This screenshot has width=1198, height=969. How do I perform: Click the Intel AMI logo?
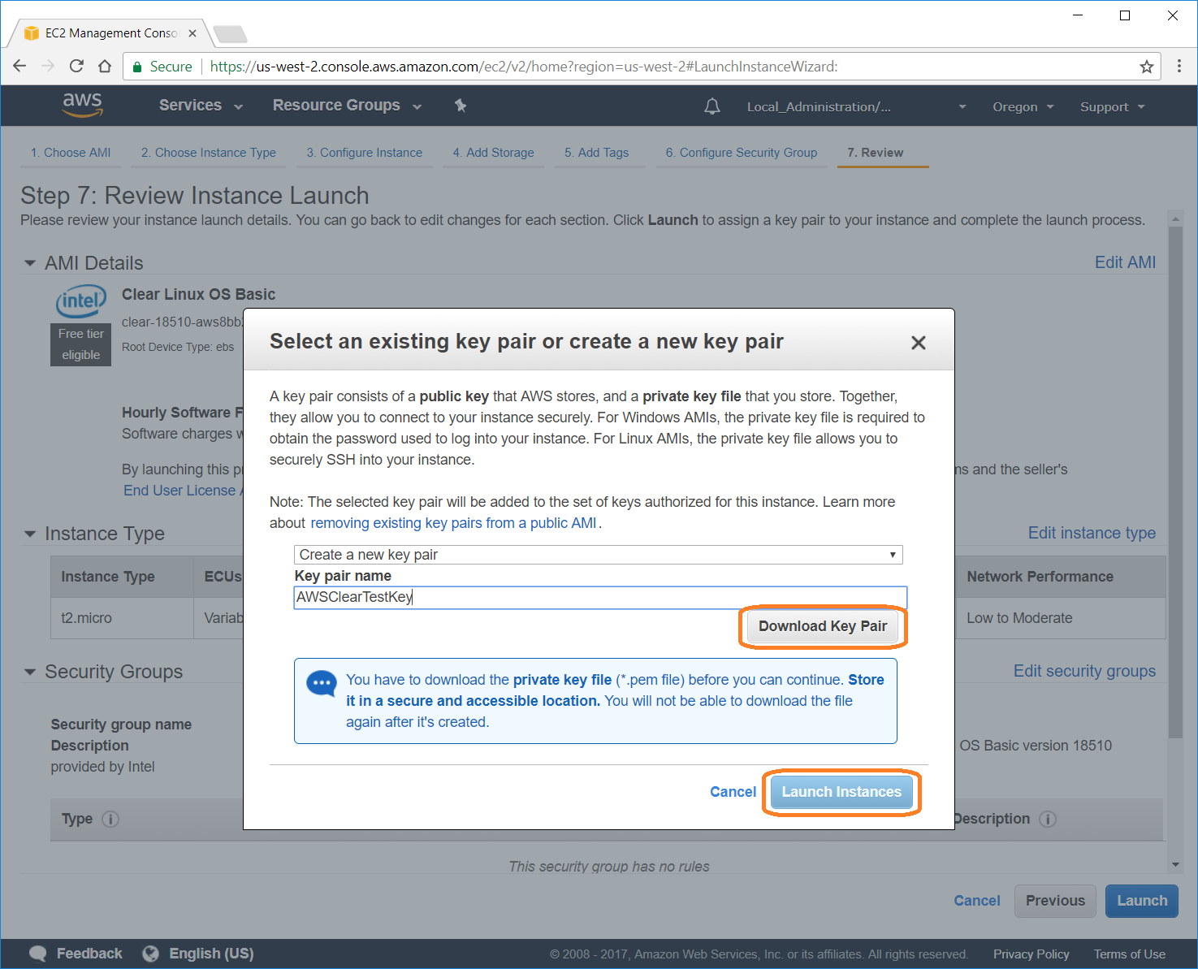point(81,301)
